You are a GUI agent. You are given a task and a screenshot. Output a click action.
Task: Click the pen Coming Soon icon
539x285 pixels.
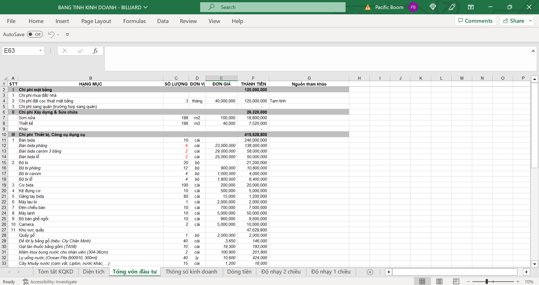click(452, 7)
